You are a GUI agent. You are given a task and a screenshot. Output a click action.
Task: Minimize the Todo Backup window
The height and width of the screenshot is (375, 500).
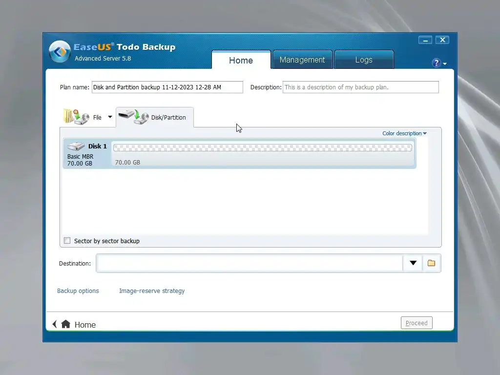click(425, 40)
